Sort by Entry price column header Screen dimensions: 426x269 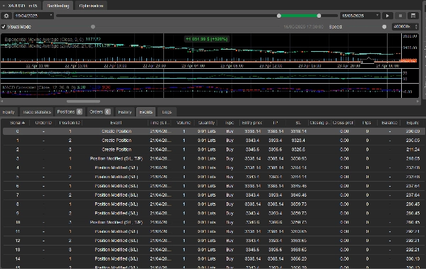252,123
